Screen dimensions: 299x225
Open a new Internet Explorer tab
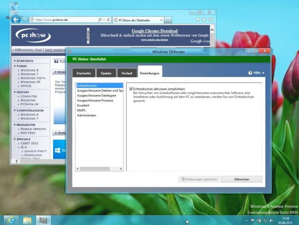click(168, 20)
